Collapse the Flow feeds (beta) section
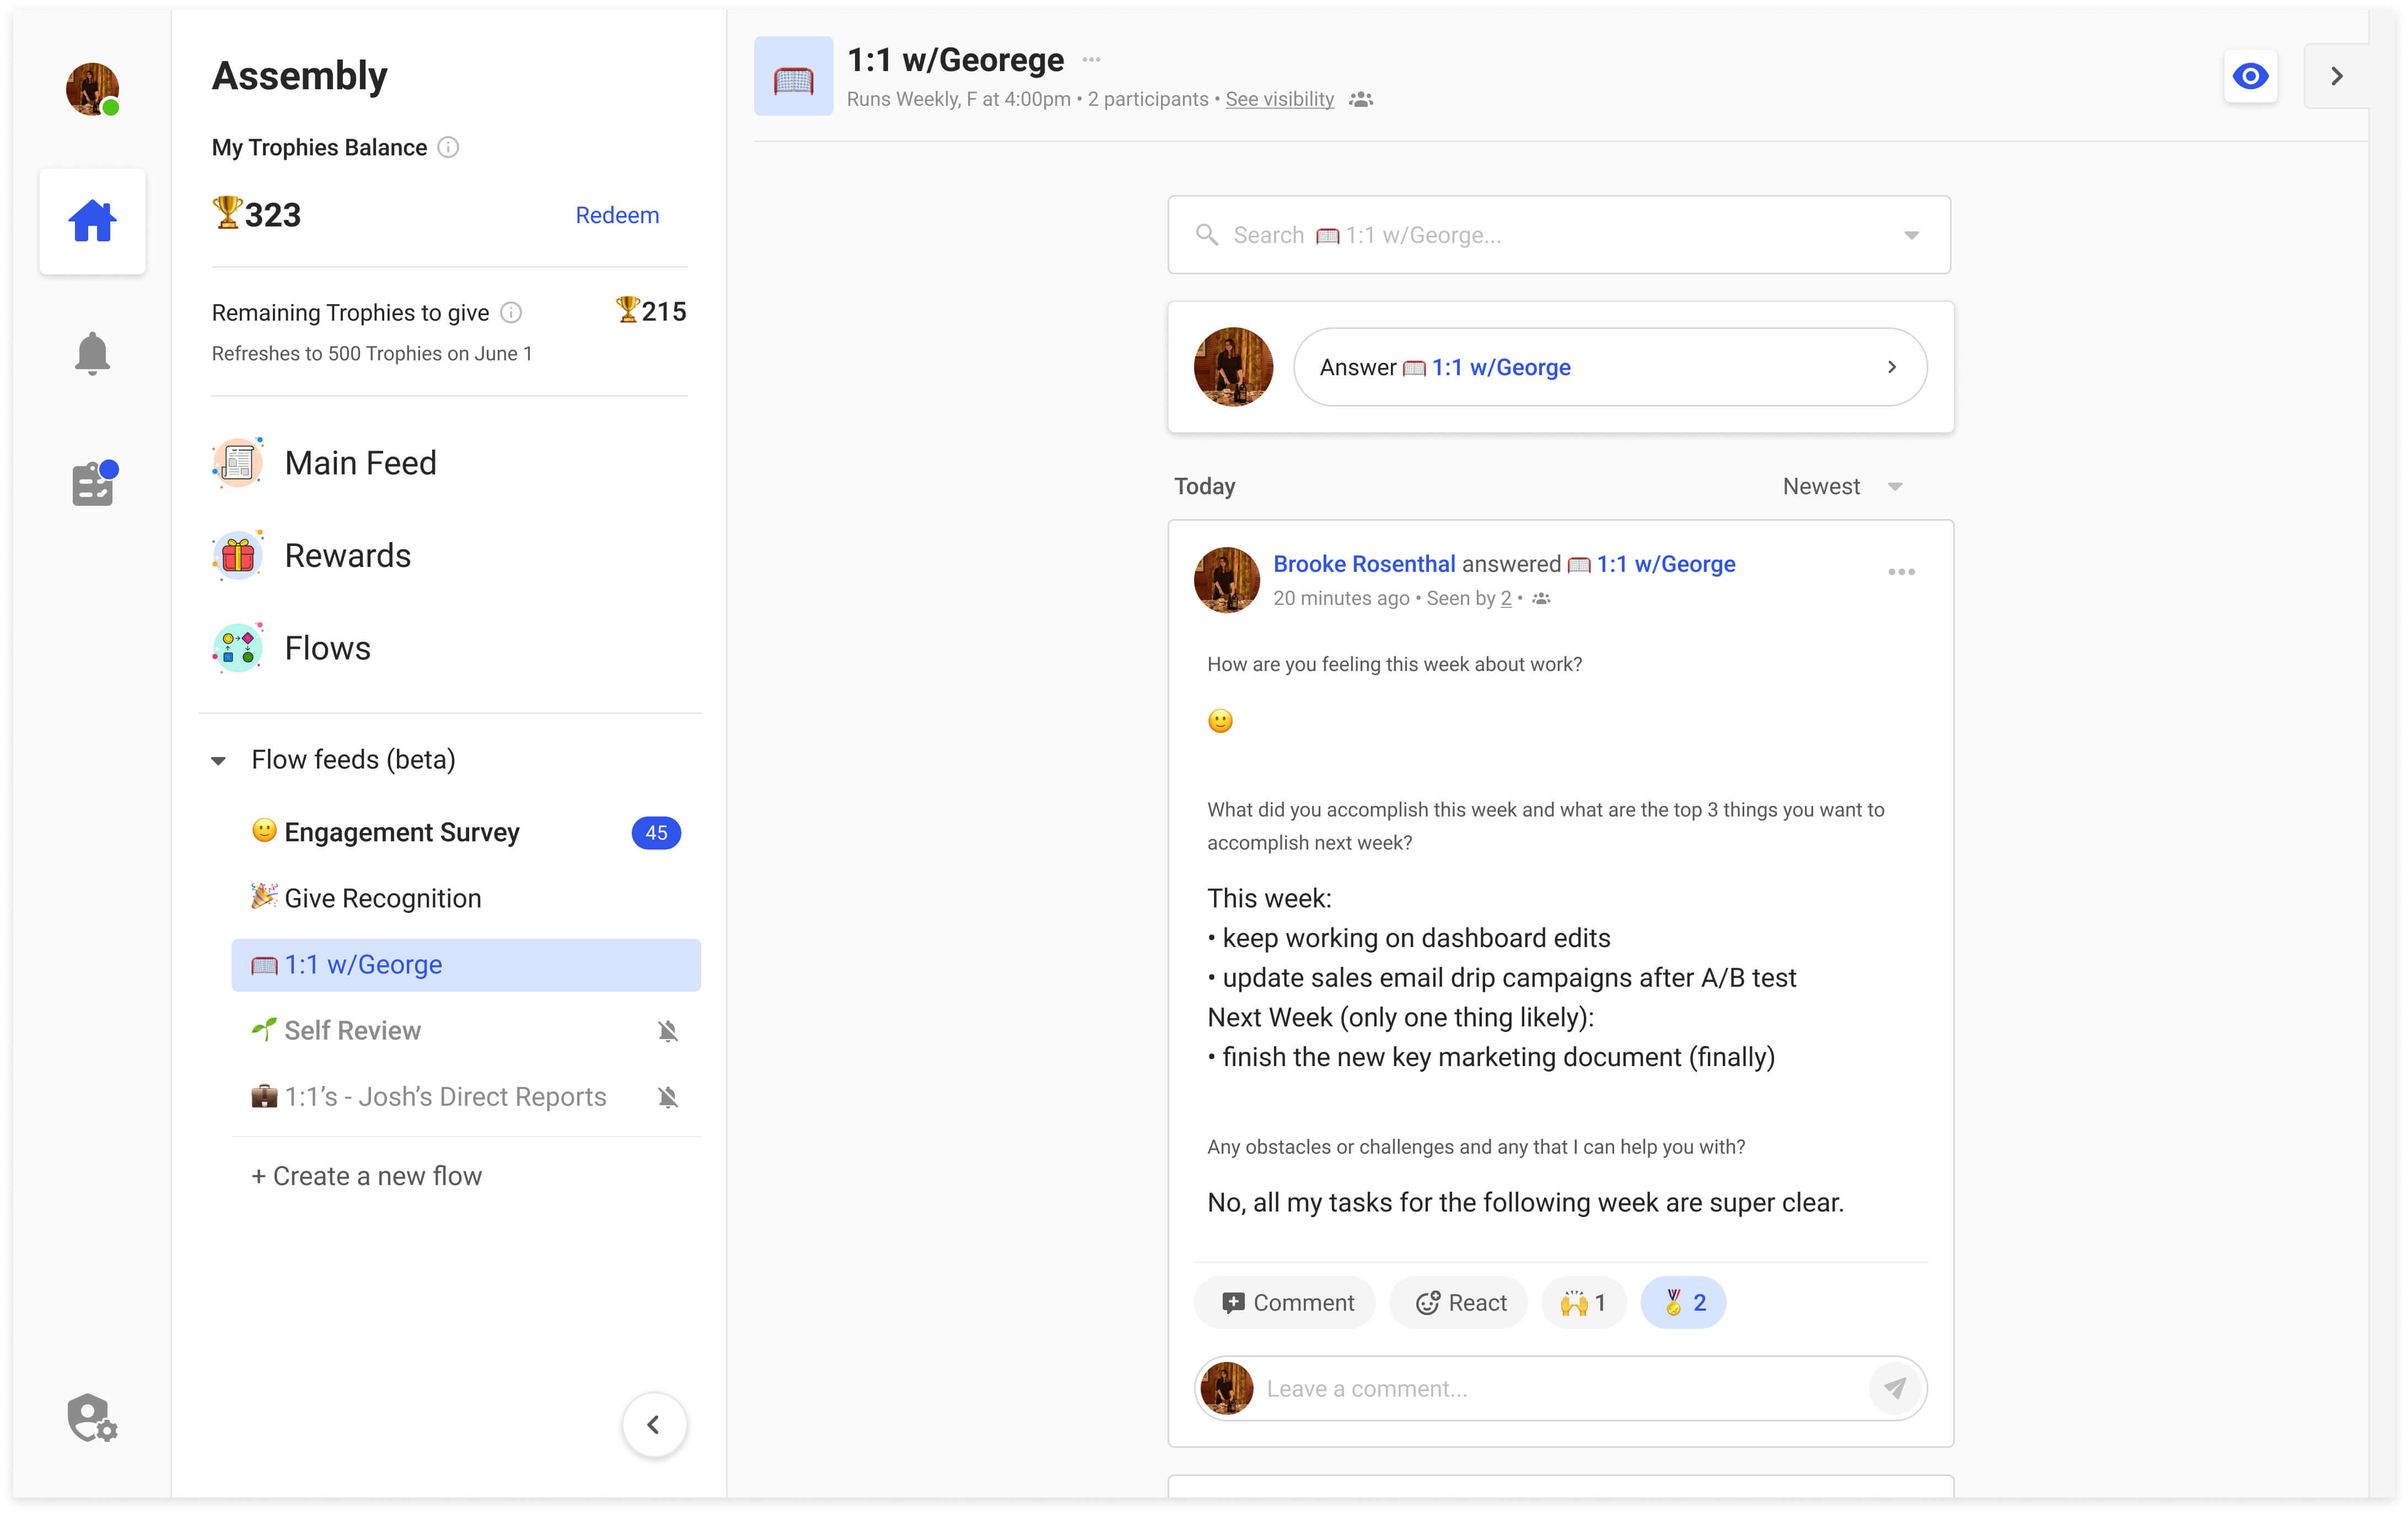2408x1514 pixels. (218, 760)
